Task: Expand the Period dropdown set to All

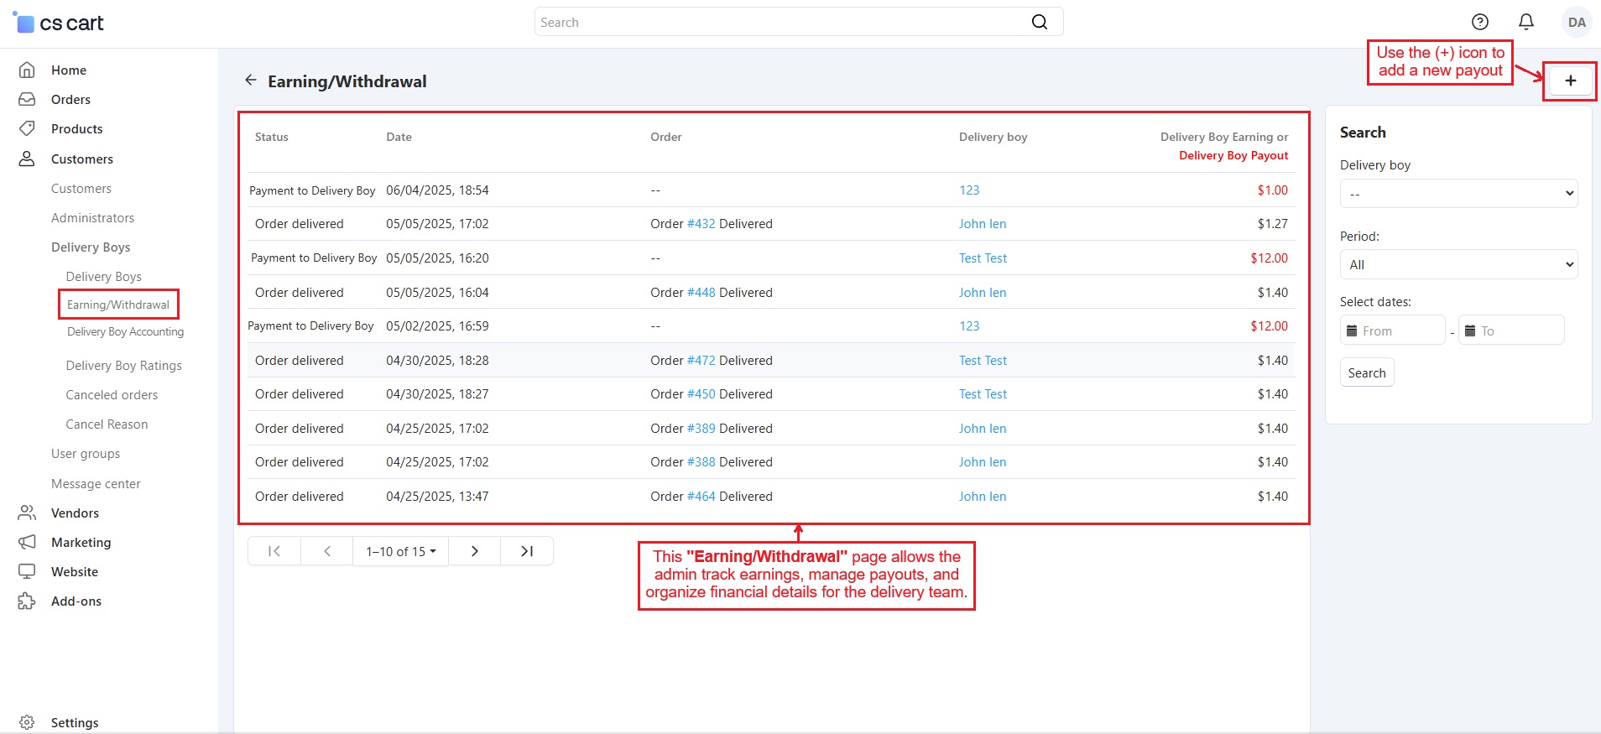Action: click(x=1458, y=265)
